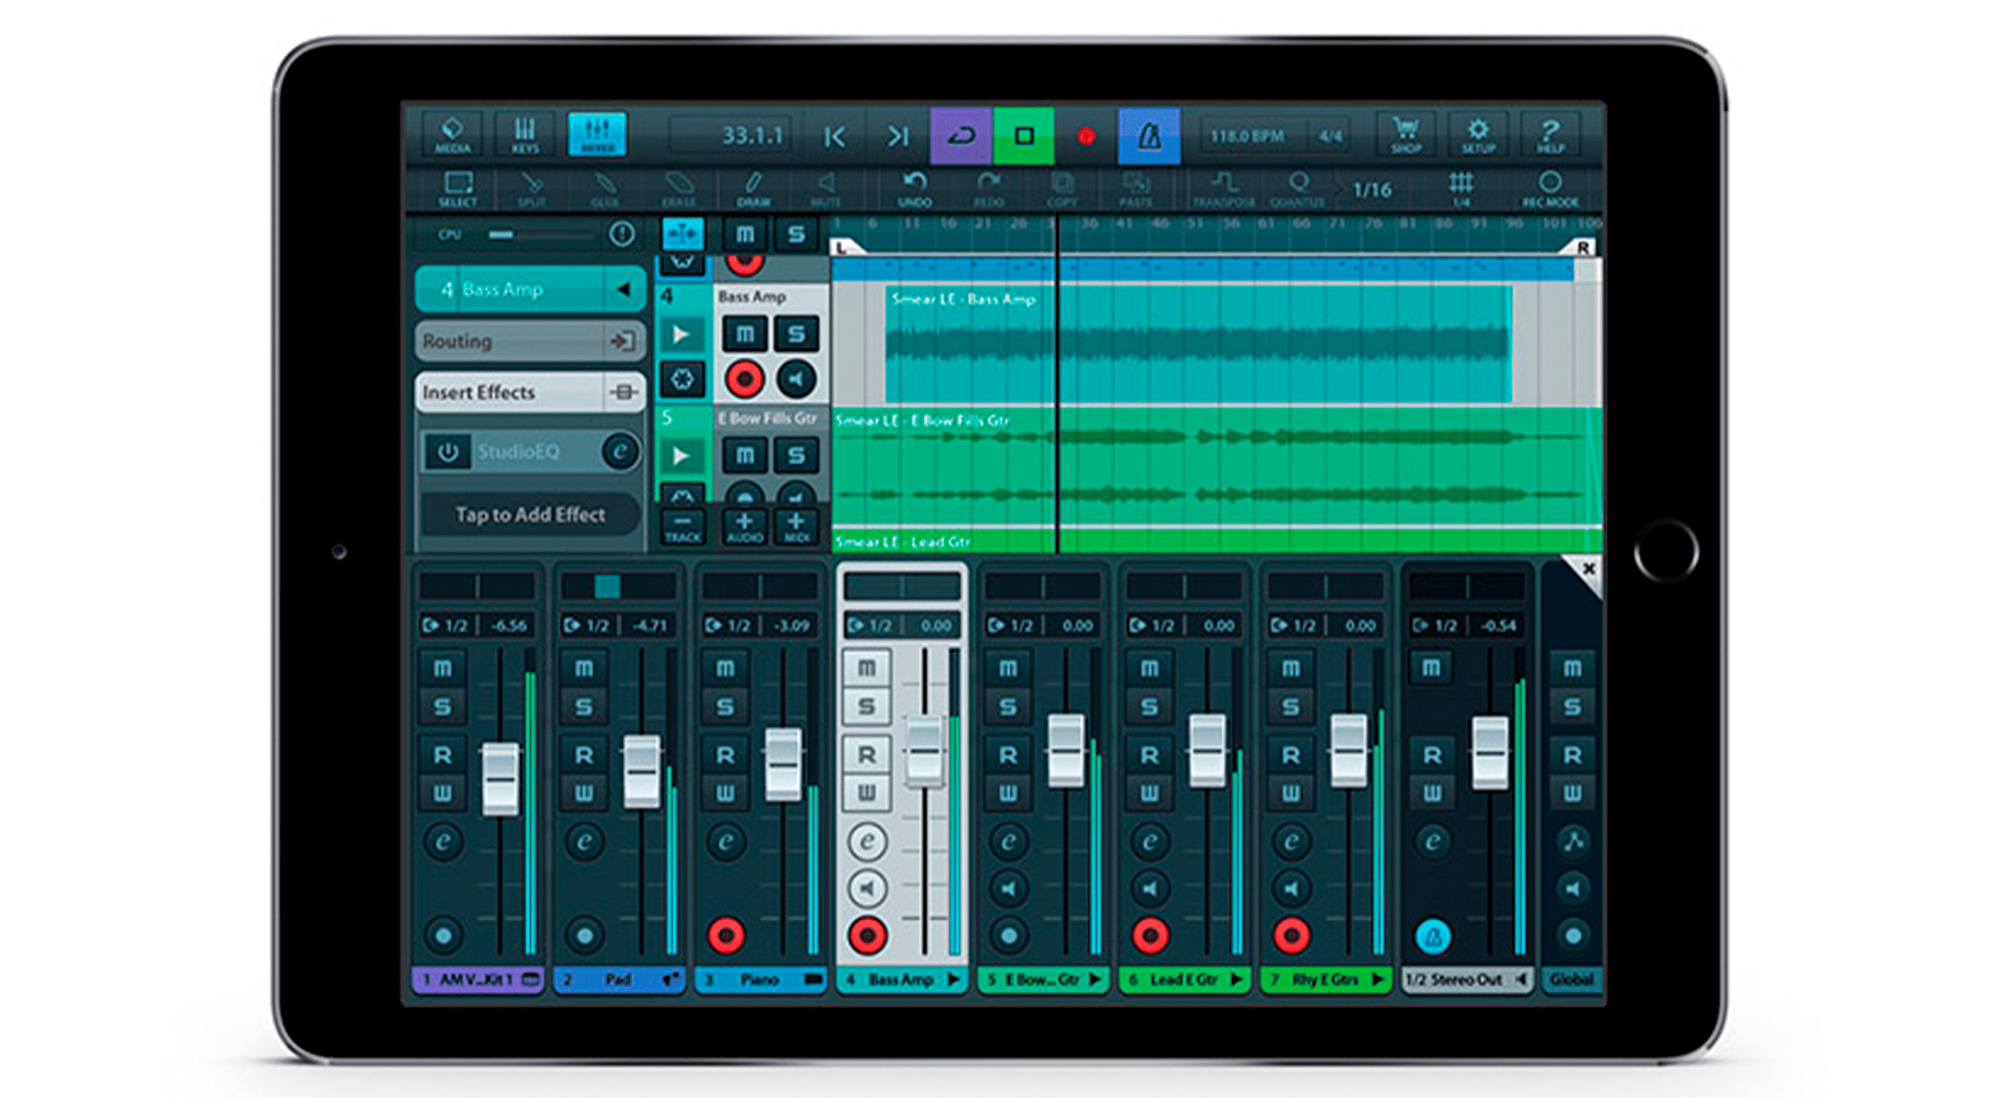This screenshot has width=1997, height=1098.
Task: Mute the Bass Amp track in the track list
Action: click(x=744, y=334)
